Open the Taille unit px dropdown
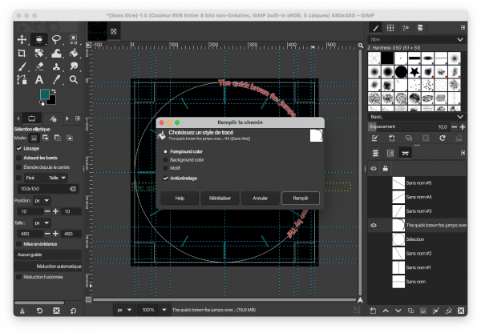Viewport: 481px width, 333px height. 42,223
